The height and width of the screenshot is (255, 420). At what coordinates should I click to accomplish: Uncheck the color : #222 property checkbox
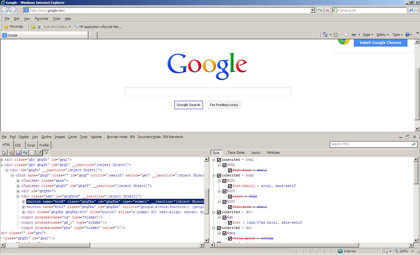[230, 196]
